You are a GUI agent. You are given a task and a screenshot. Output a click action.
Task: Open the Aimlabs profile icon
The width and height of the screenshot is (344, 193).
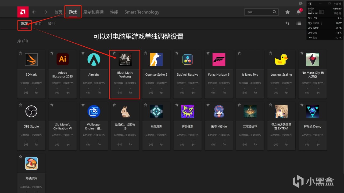click(x=94, y=60)
